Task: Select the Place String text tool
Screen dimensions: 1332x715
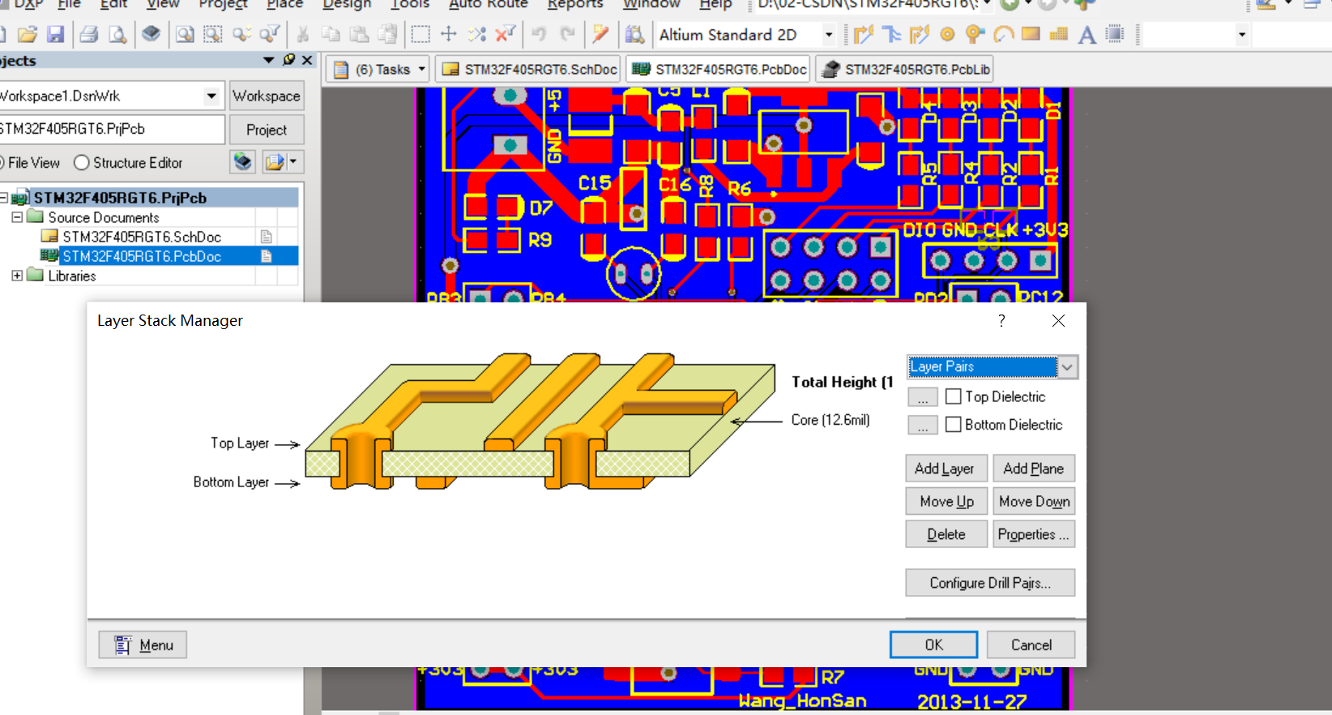Action: click(1087, 34)
